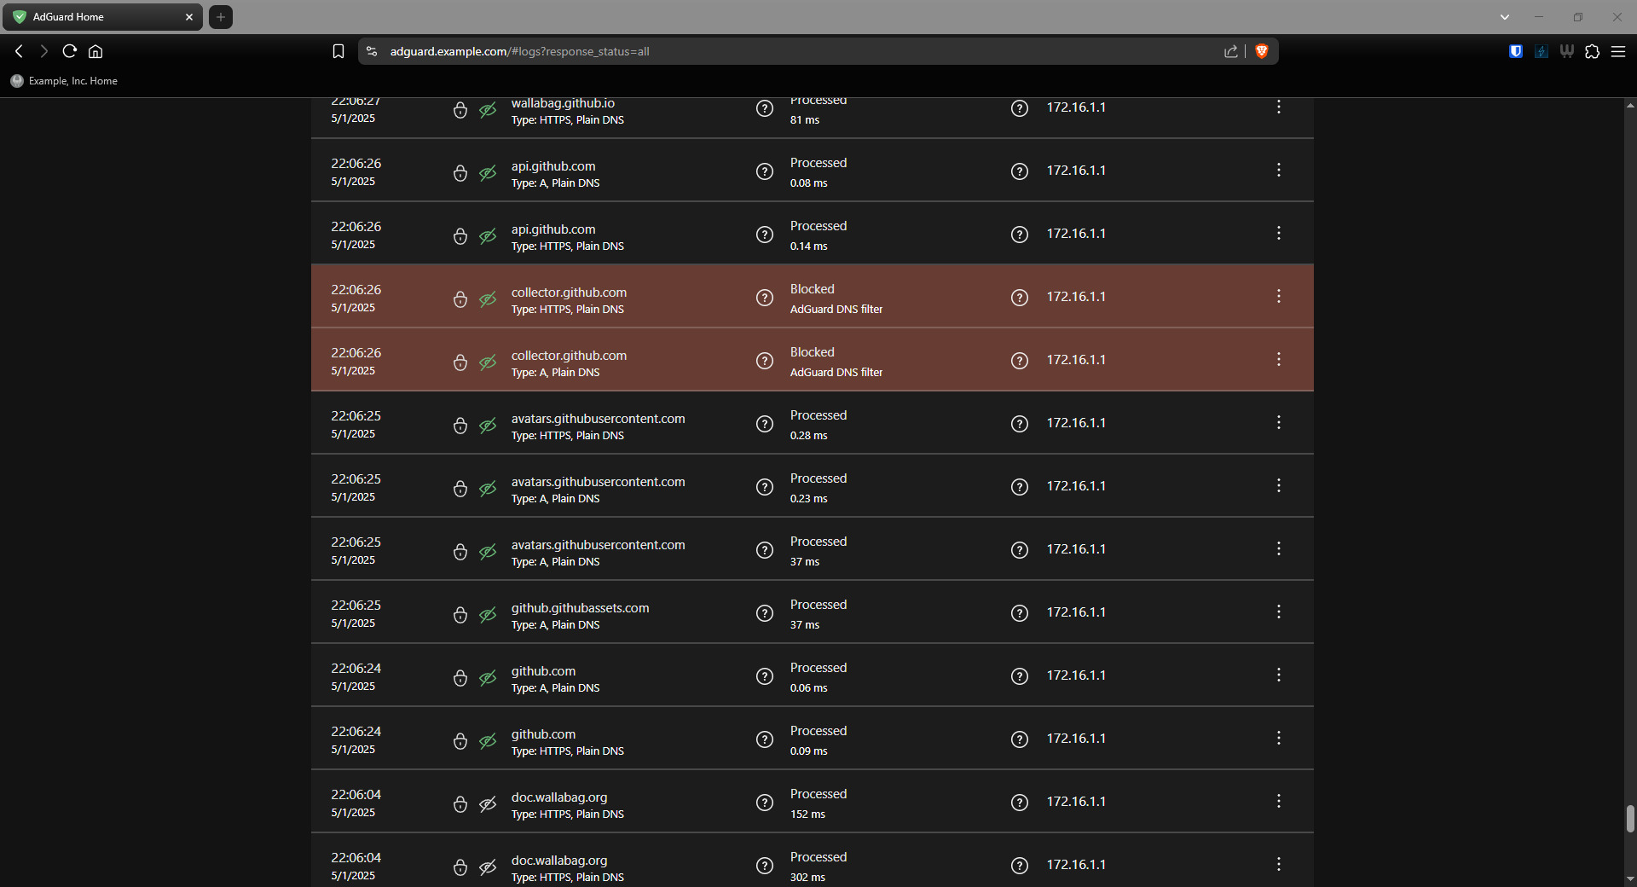The image size is (1637, 887).
Task: Click client info icon on 22:06:04 152 ms row
Action: pyautogui.click(x=1020, y=803)
